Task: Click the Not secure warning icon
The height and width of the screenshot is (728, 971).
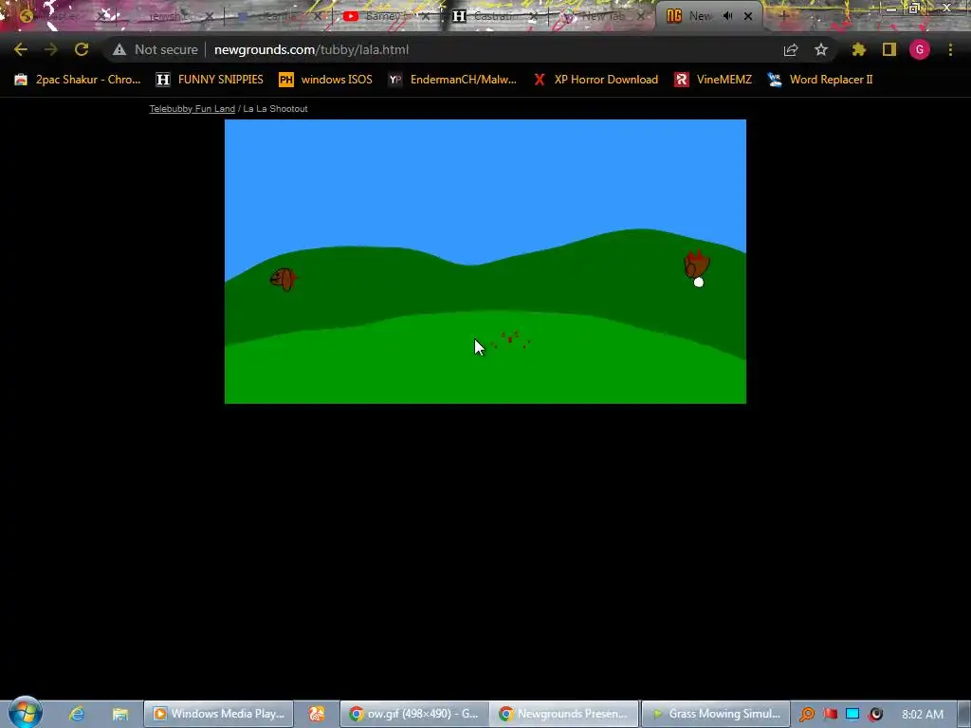Action: coord(119,49)
